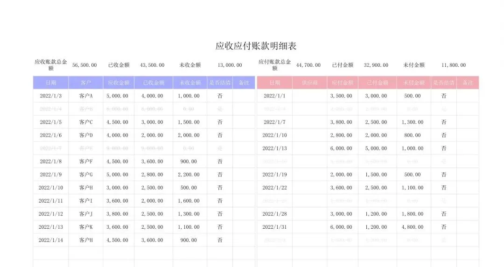Select the receivables 备注 header cell
Image resolution: width=504 pixels, height=267 pixels.
pyautogui.click(x=244, y=83)
